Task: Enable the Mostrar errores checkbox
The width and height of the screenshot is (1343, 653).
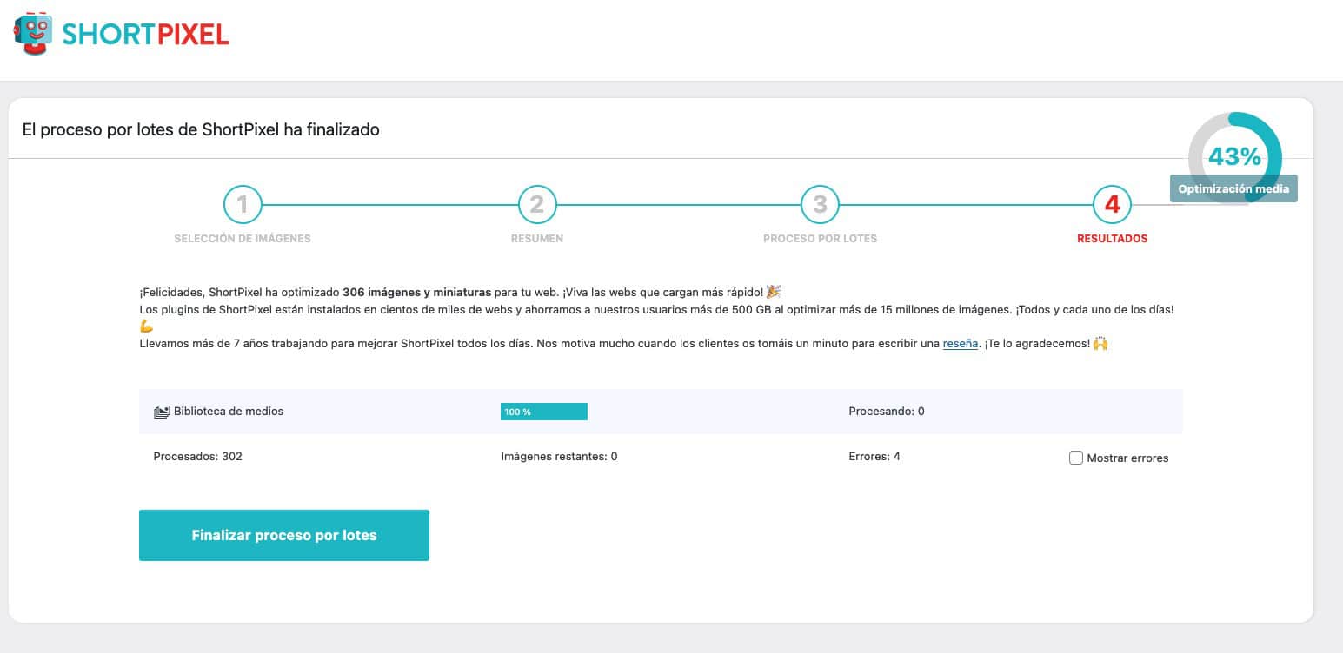Action: [x=1076, y=458]
